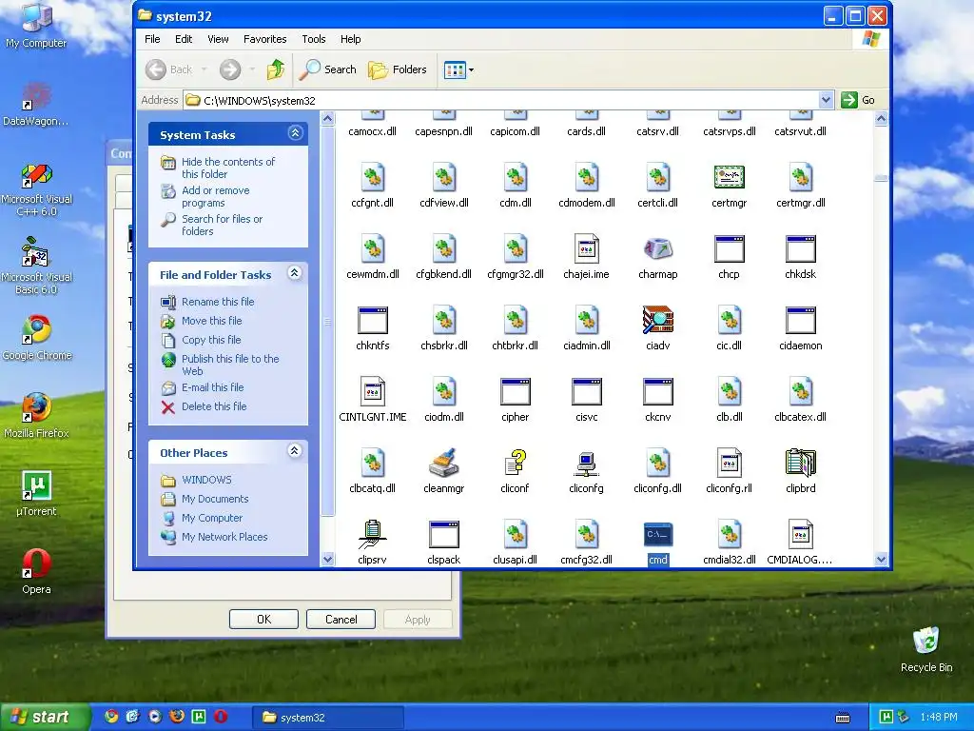The image size is (974, 731).
Task: Open the address bar dropdown arrow
Action: [826, 100]
